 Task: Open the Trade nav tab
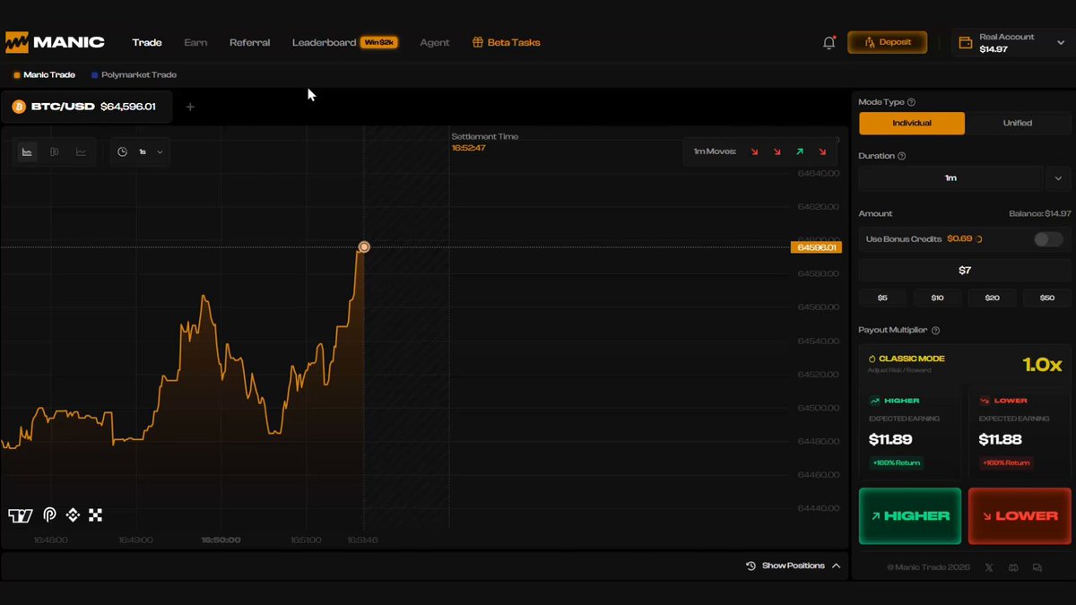click(x=147, y=43)
